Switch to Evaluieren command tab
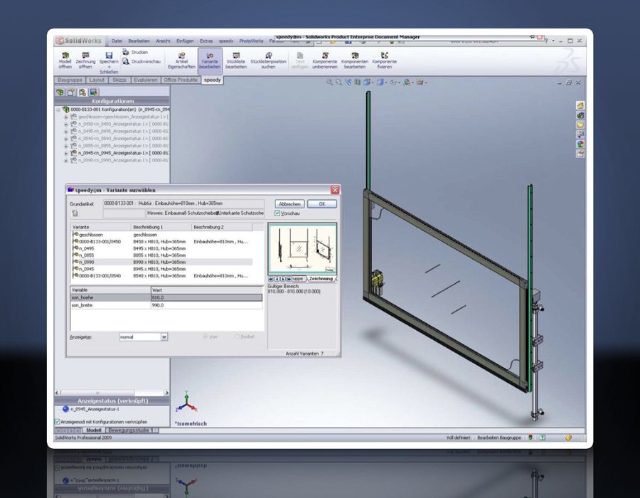640x498 pixels. tap(145, 80)
